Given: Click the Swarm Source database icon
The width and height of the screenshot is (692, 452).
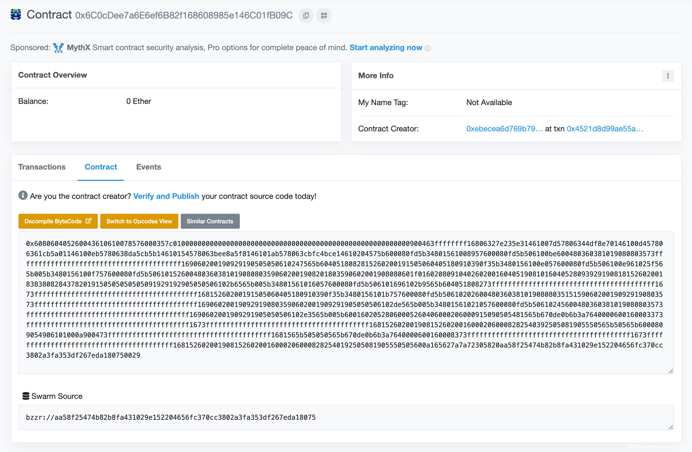Looking at the screenshot, I should click(26, 396).
